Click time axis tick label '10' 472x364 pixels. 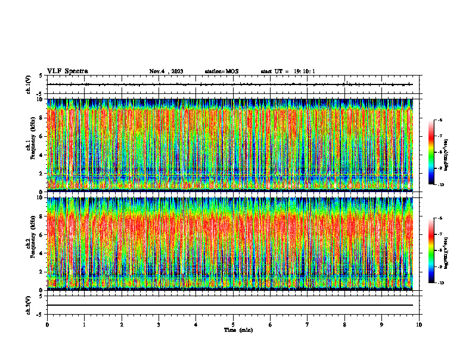coord(419,325)
